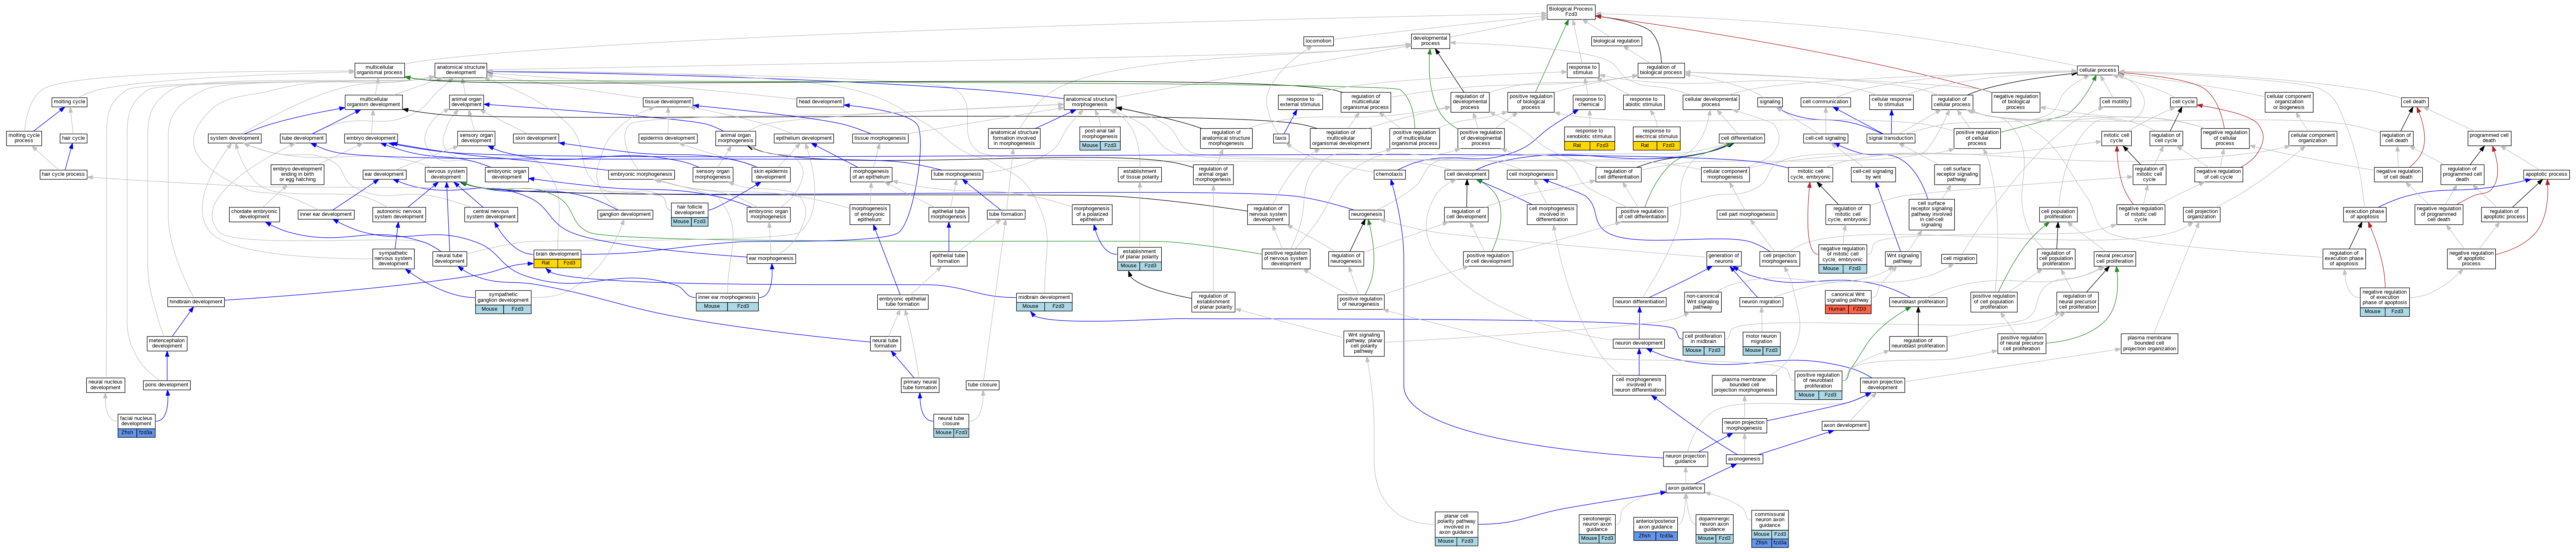
Task: Open the 'inner ear development' node
Action: (325, 215)
